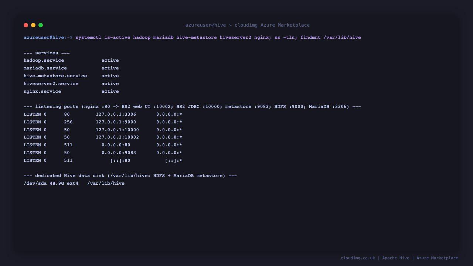Click the /dev/sda 48.9G ext4 text

[x=51, y=183]
